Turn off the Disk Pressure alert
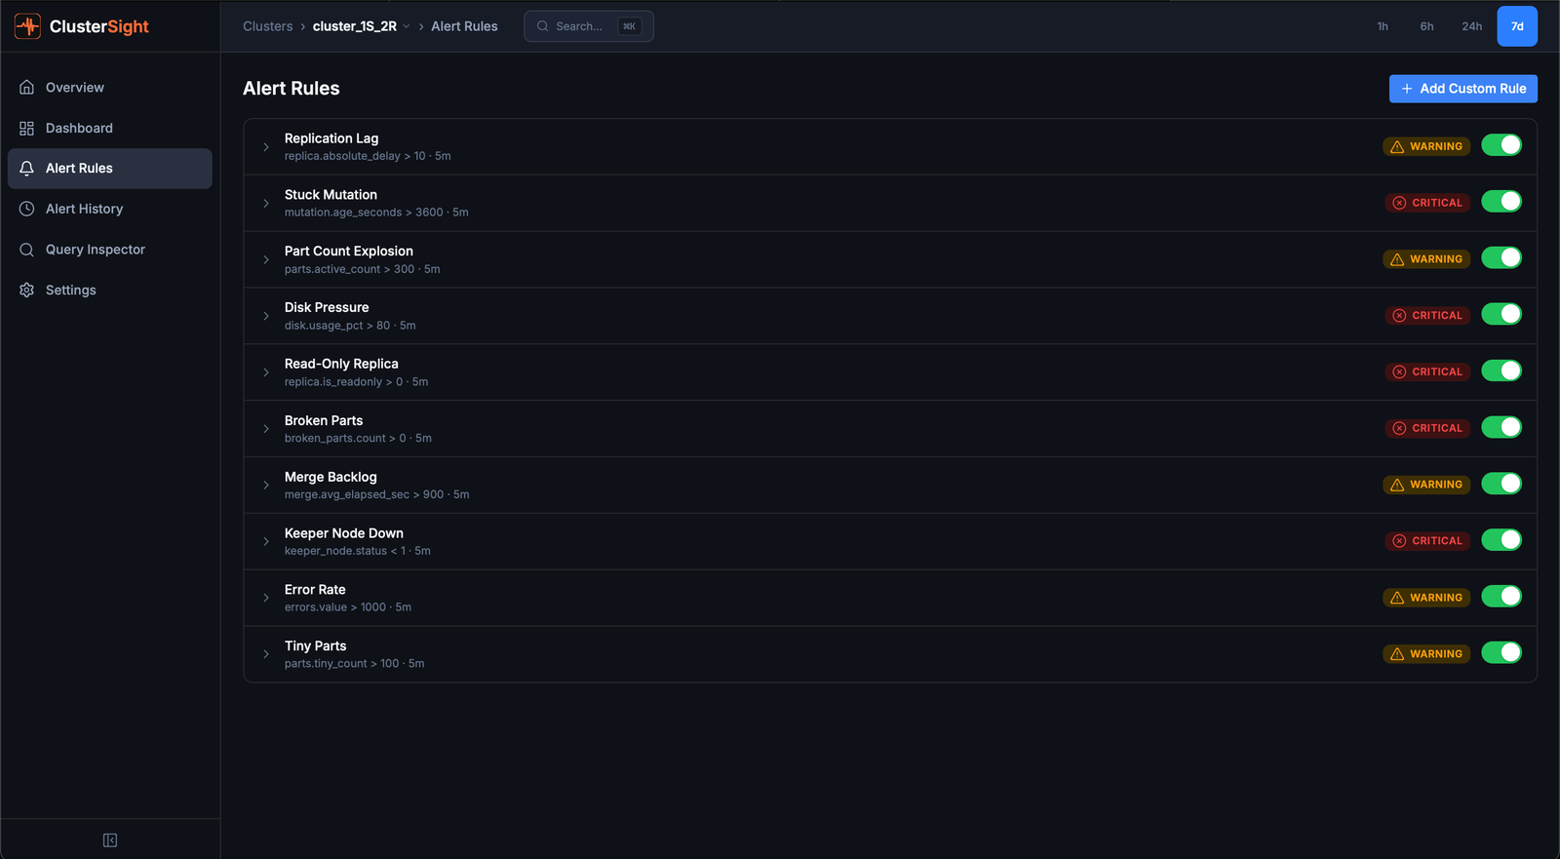The width and height of the screenshot is (1560, 859). point(1501,314)
